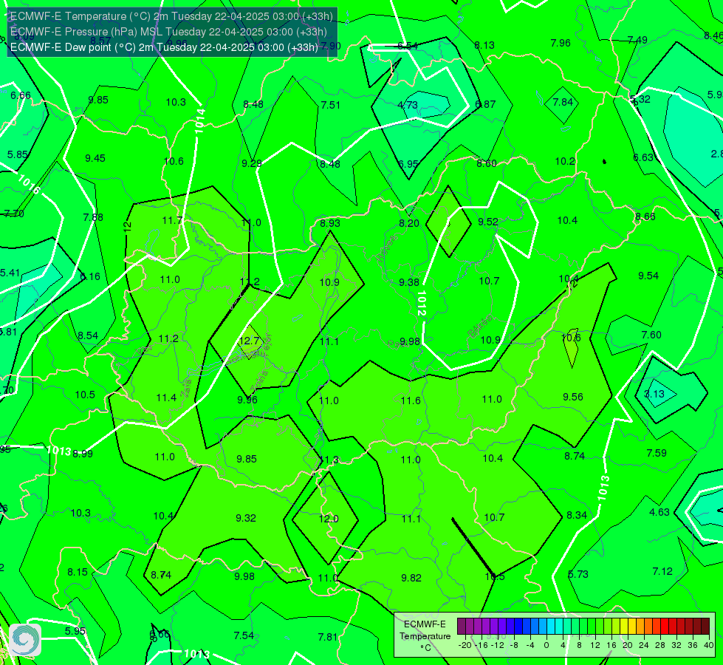Click the 7.96 temperature value
Viewport: 723px width, 665px height.
coord(561,43)
